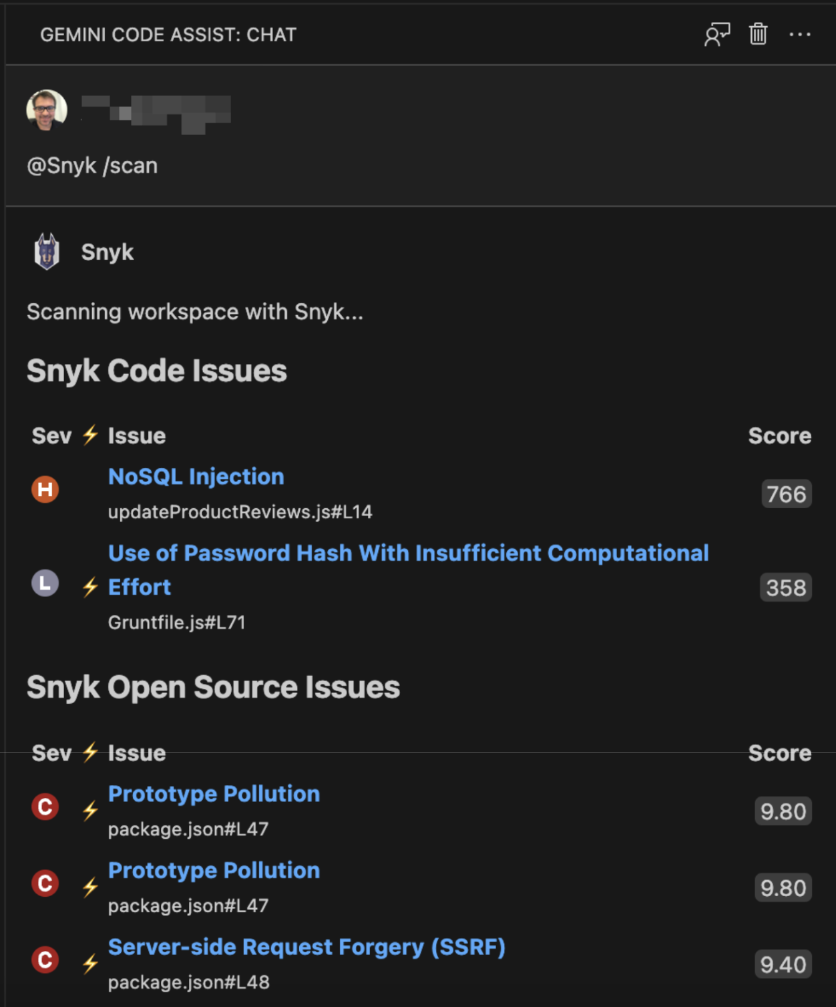Click the trash icon to clear chat

758,33
